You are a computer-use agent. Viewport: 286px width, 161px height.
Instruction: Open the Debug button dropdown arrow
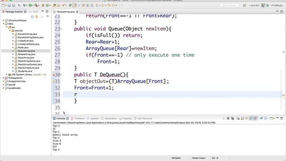(x=27, y=5)
